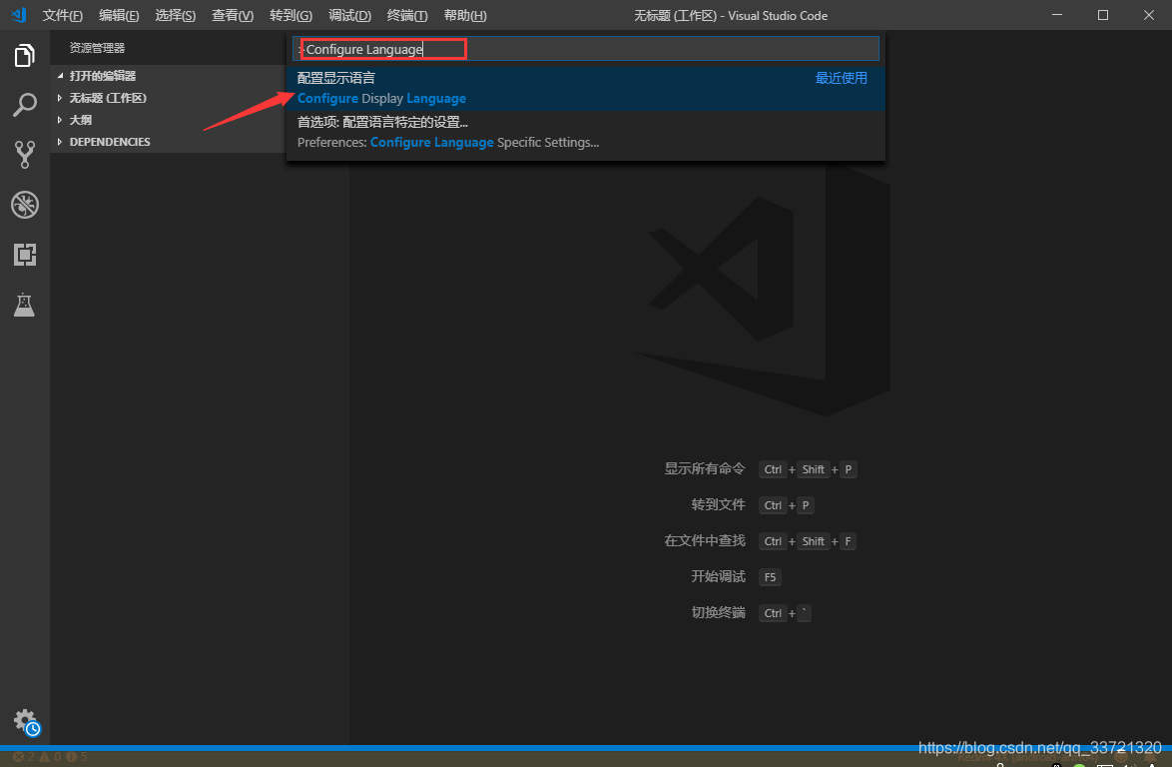
Task: Click the VS Code logo in title bar
Action: pyautogui.click(x=19, y=15)
